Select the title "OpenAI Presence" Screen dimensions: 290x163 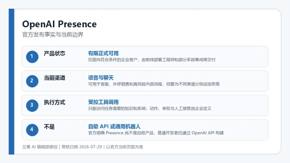pyautogui.click(x=59, y=24)
